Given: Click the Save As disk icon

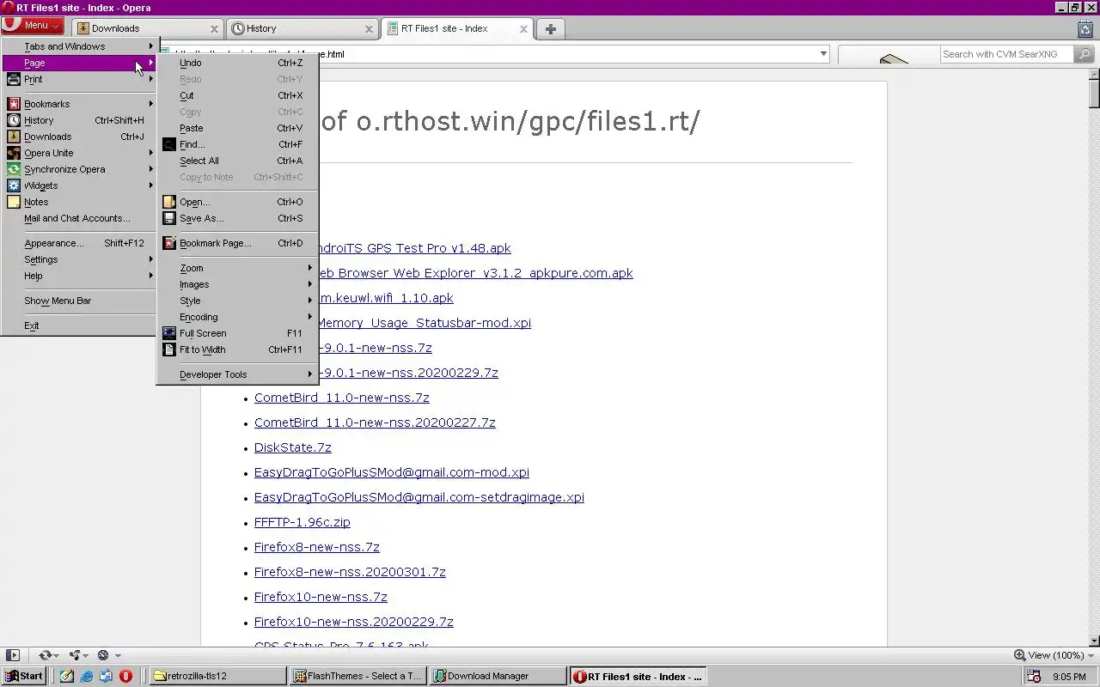Looking at the screenshot, I should point(169,218).
